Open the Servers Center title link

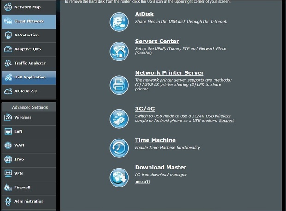157,41
